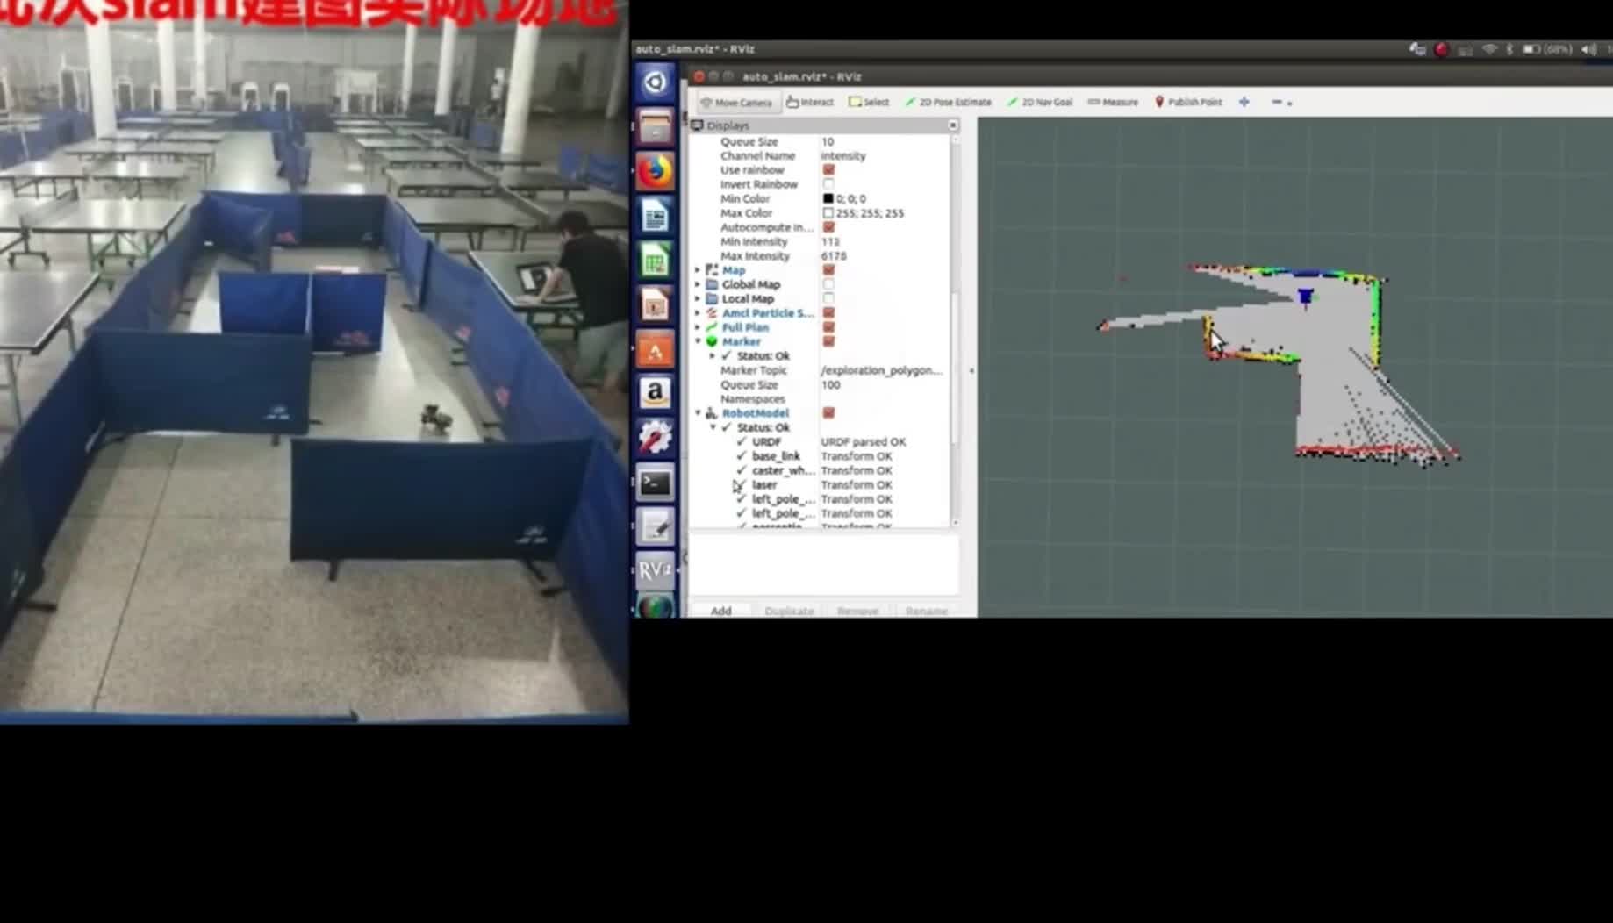Screen dimensions: 1613x923
Task: Open the text editor from launcher
Action: coord(655,527)
